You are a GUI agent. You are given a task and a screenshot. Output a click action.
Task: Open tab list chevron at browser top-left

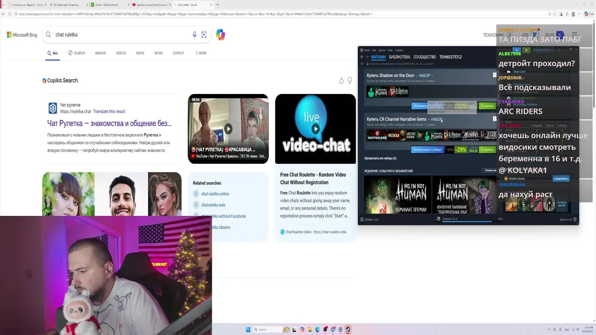coord(3,5)
